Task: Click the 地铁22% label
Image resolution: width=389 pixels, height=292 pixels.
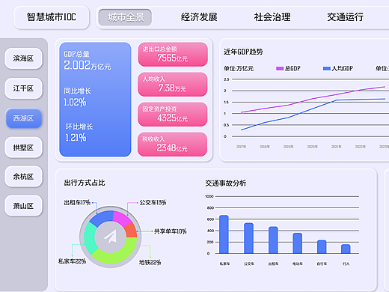Action: [x=150, y=262]
